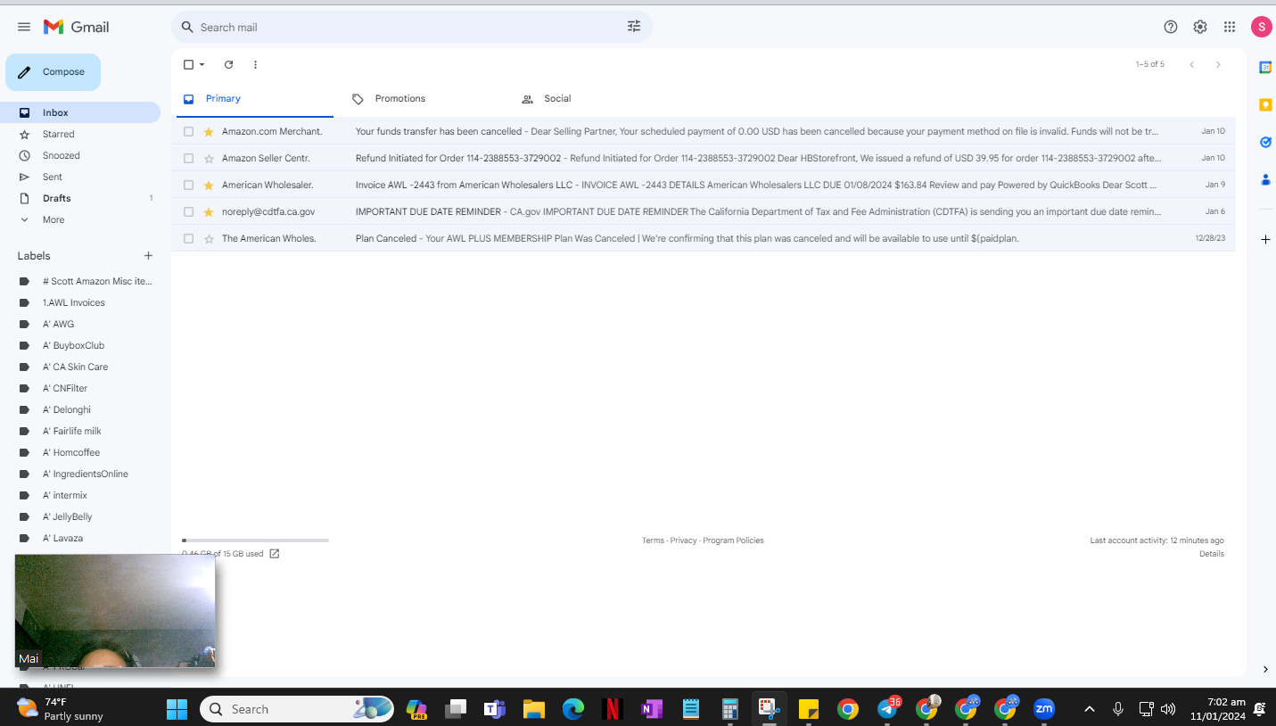Click the search options filter icon
The image size is (1276, 726).
point(634,27)
